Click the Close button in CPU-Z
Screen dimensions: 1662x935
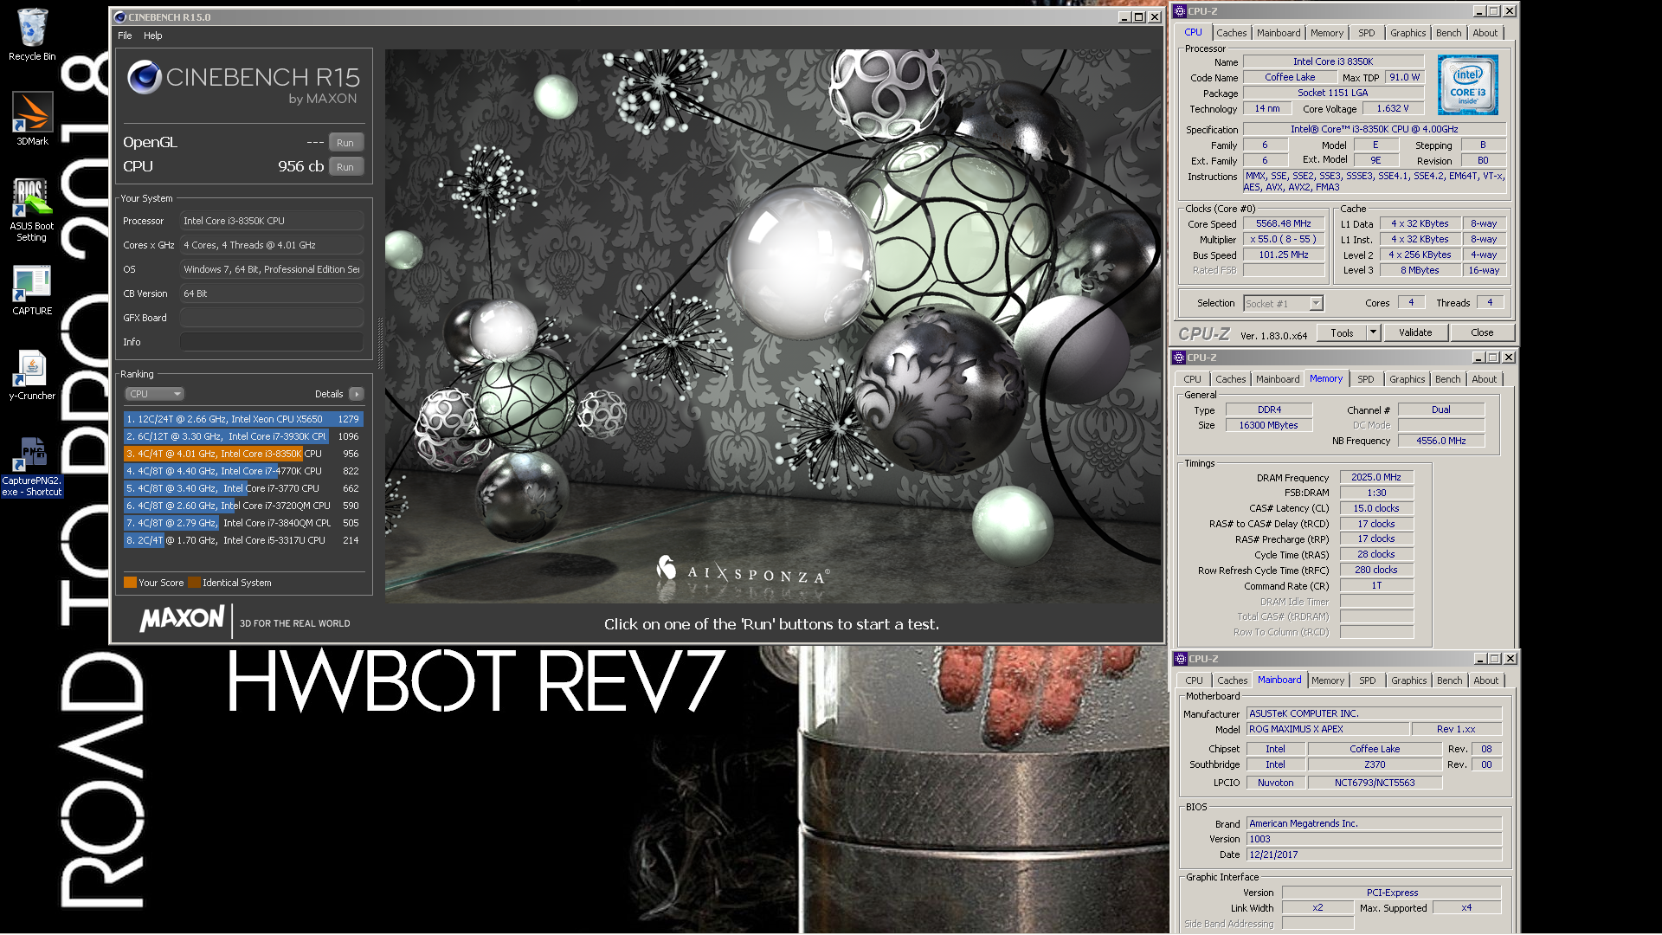pos(1482,332)
